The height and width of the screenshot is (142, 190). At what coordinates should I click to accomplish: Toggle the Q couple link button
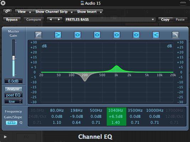(x=11, y=123)
